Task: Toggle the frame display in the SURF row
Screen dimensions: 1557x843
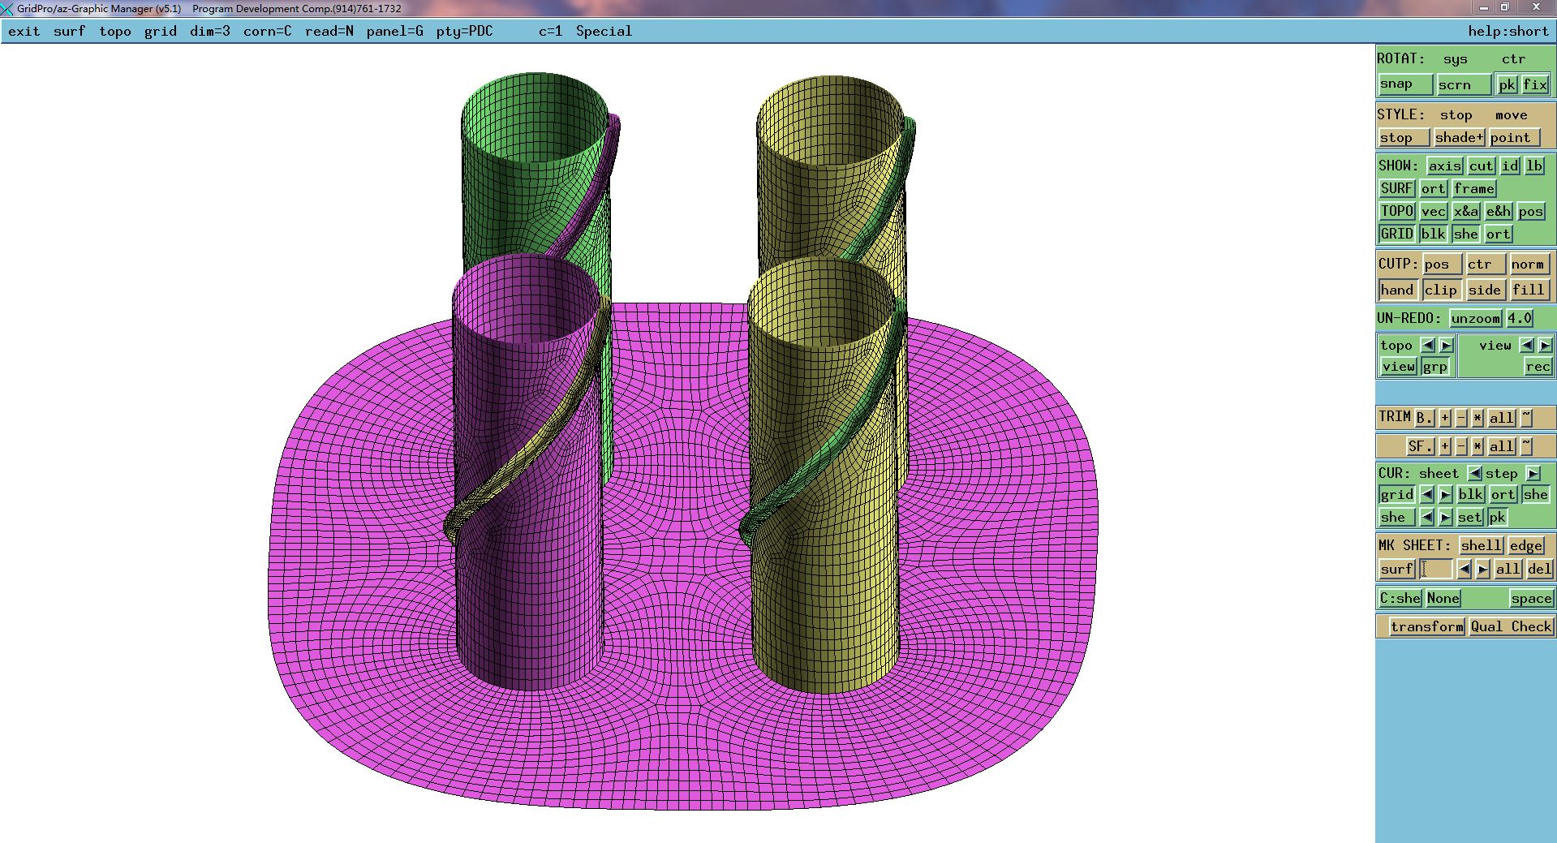Action: point(1474,188)
